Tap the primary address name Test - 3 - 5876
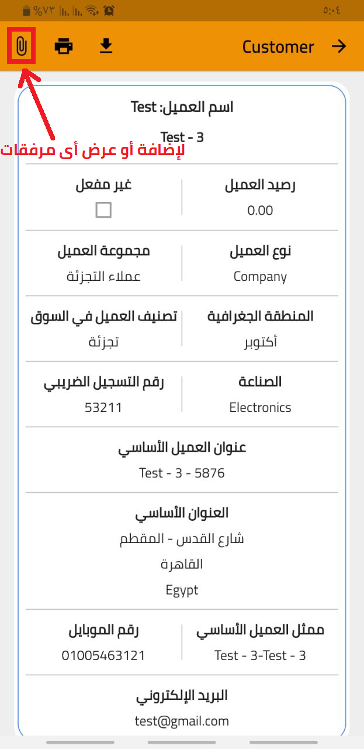 (x=182, y=473)
